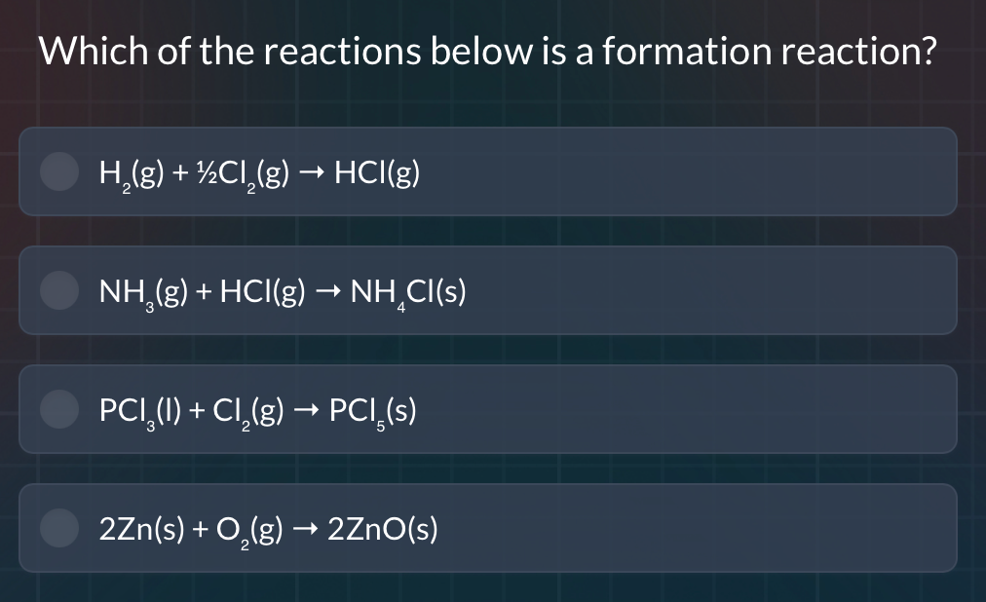Pick the PCl₃ plus Cl₂ answer option
986x602 pixels.
[487, 409]
